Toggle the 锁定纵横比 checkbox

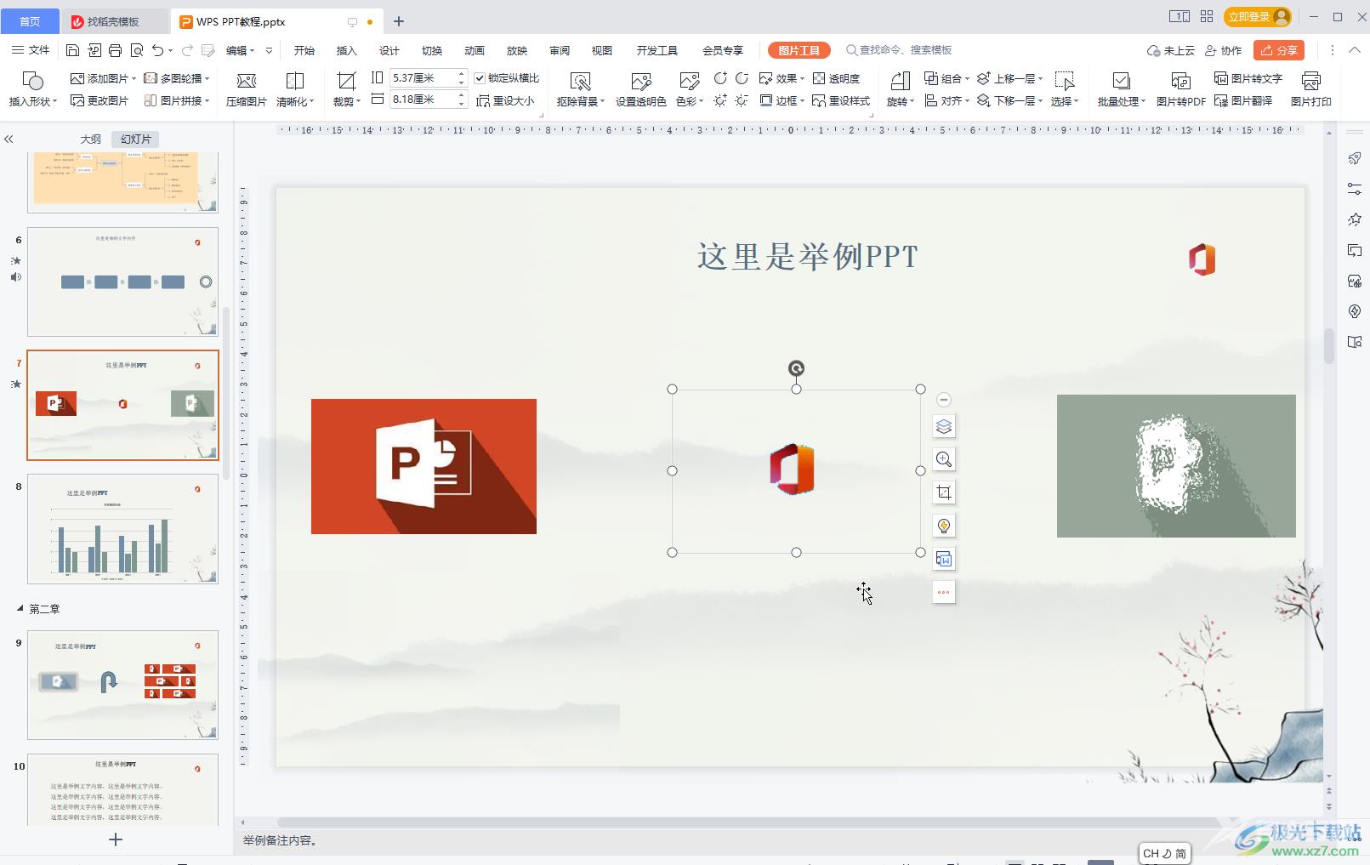pyautogui.click(x=480, y=78)
